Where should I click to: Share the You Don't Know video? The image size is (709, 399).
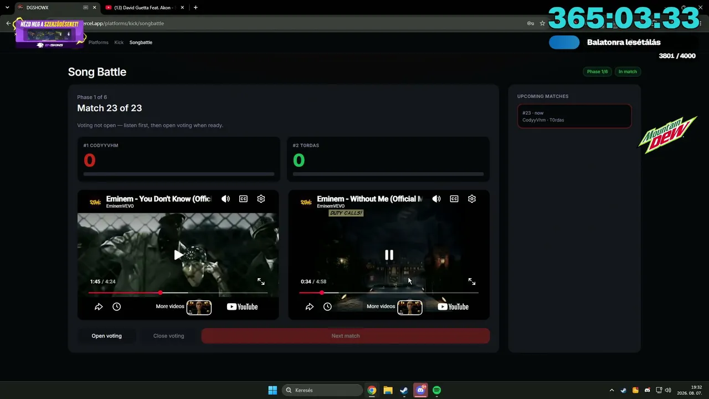coord(99,306)
